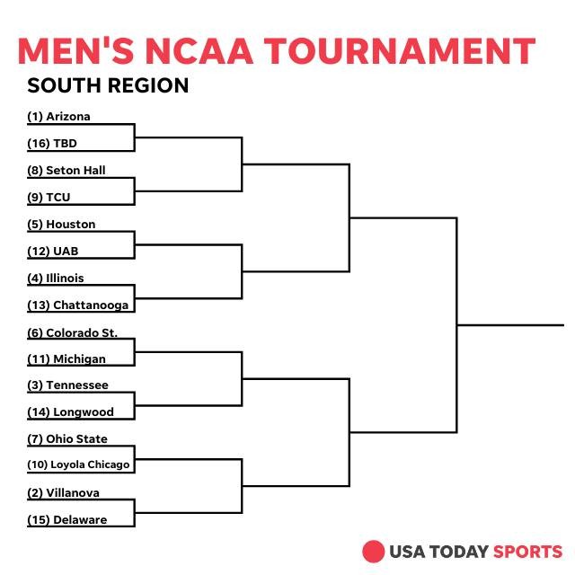Pick the (14) Longwood team entry
The height and width of the screenshot is (575, 575).
(x=70, y=412)
